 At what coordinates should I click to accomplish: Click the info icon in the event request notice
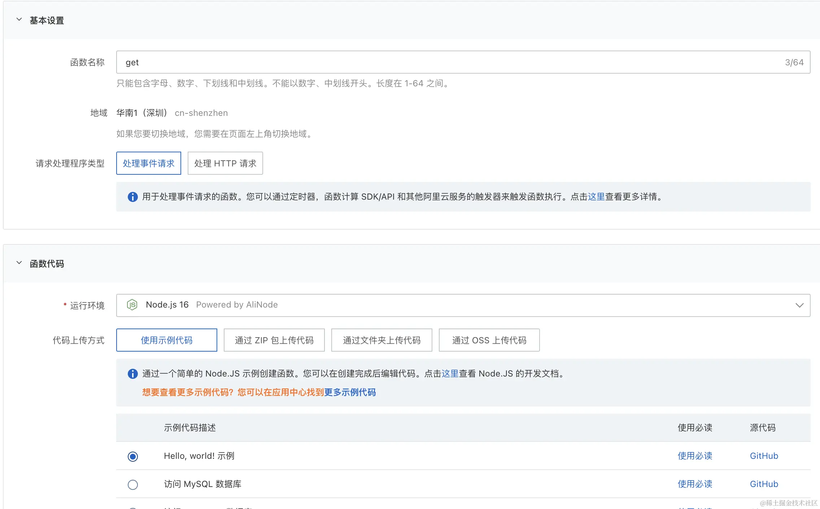(132, 197)
